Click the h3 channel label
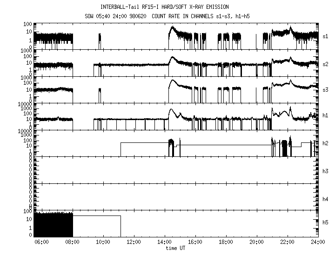This screenshot has width=335, height=256. [x=326, y=171]
